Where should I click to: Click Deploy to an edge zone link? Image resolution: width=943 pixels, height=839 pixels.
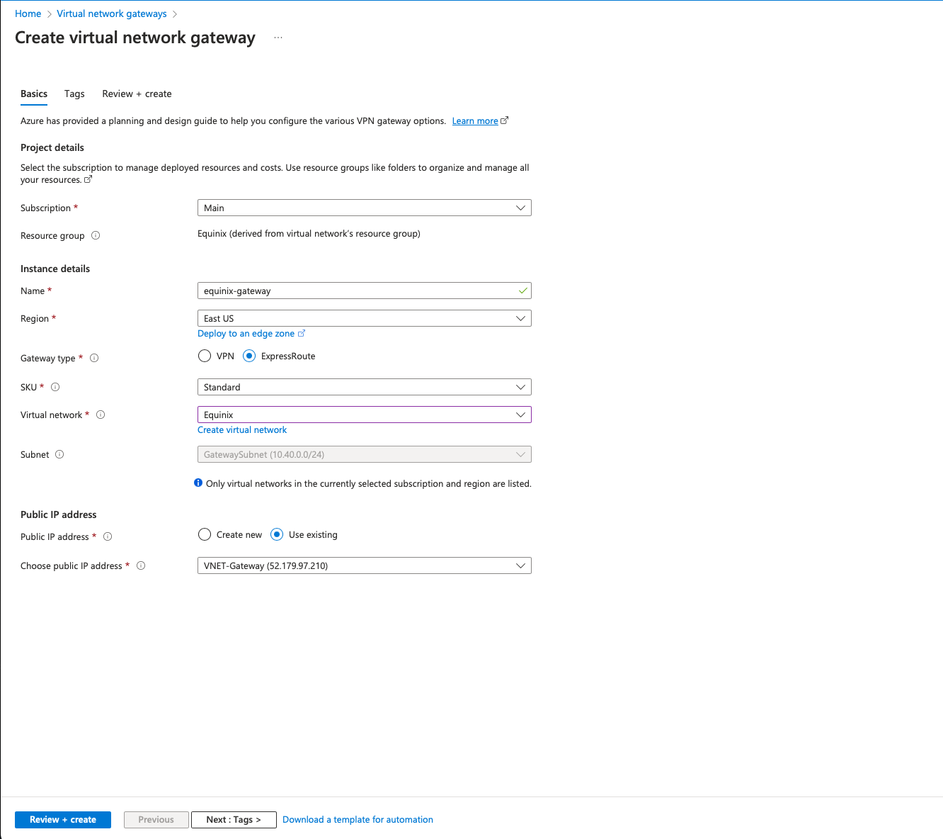click(246, 334)
